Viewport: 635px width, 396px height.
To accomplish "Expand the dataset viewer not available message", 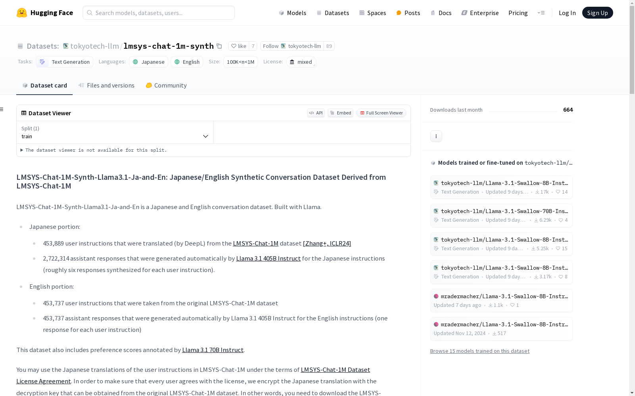I will (94, 150).
